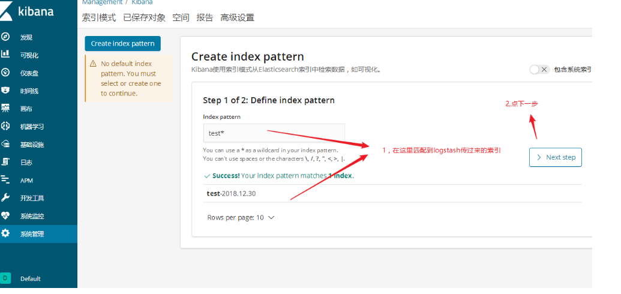Click the Create index pattern button
This screenshot has width=621, height=294.
pyautogui.click(x=123, y=44)
